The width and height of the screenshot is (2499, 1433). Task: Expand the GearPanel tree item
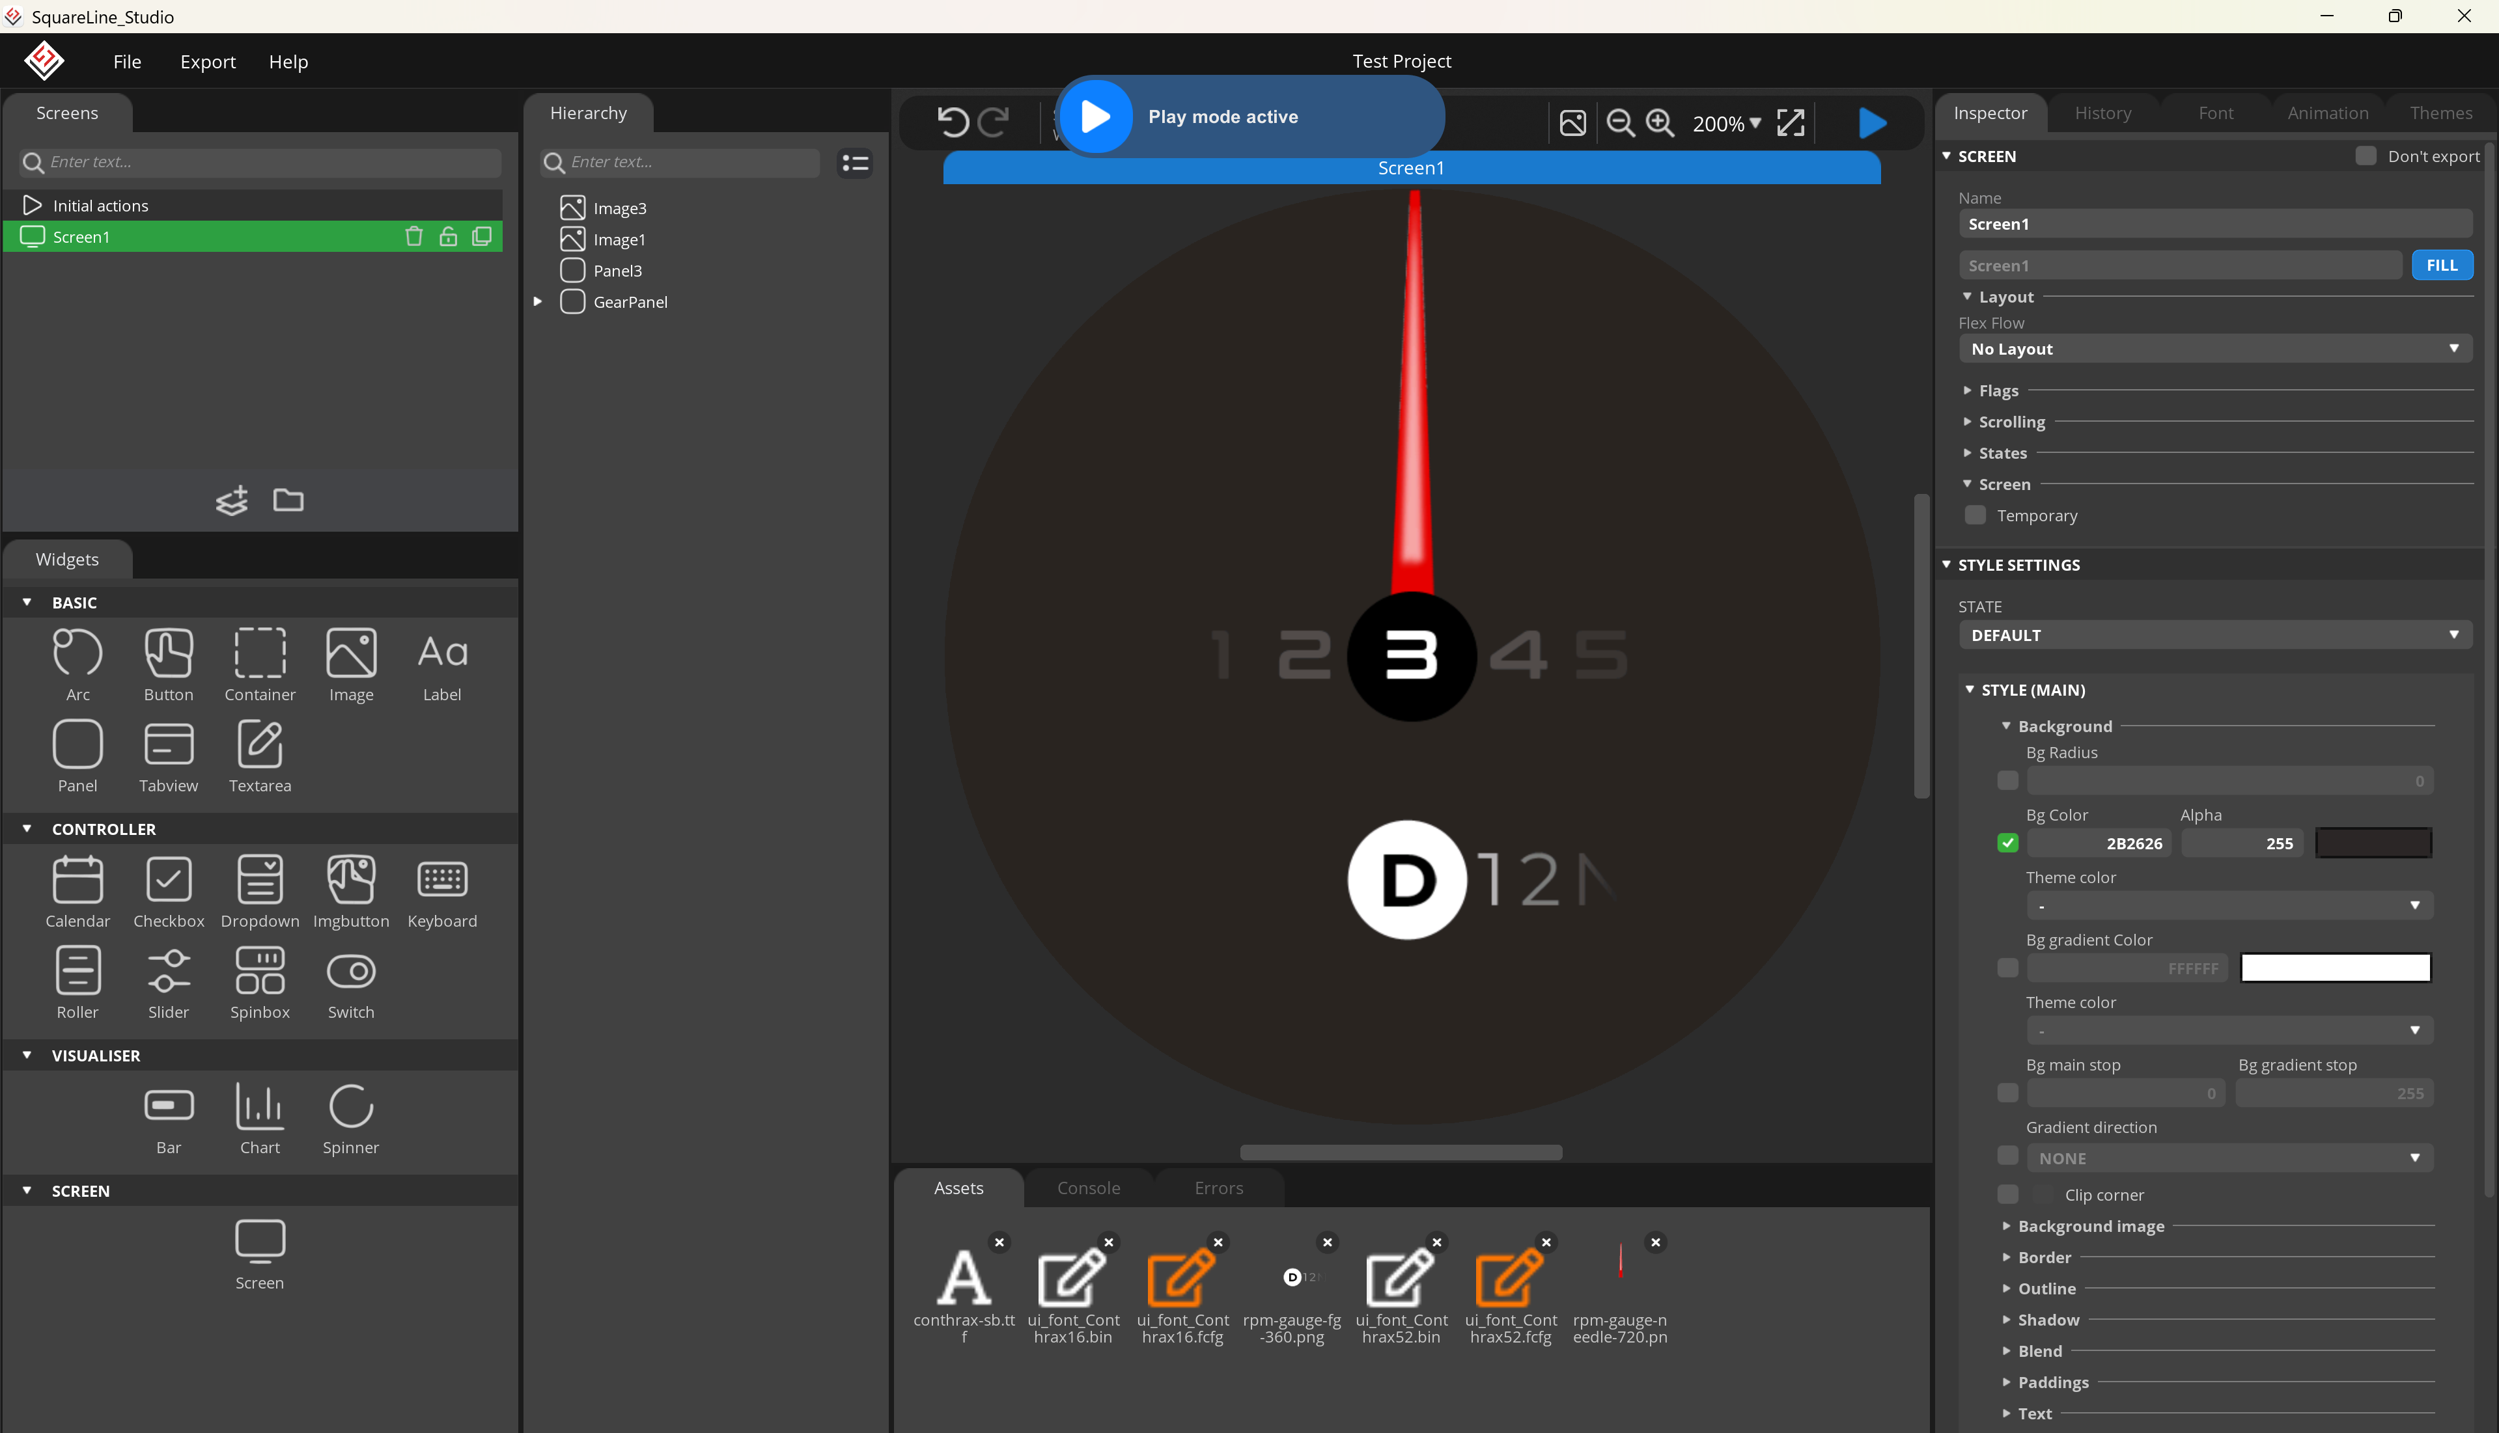point(538,301)
